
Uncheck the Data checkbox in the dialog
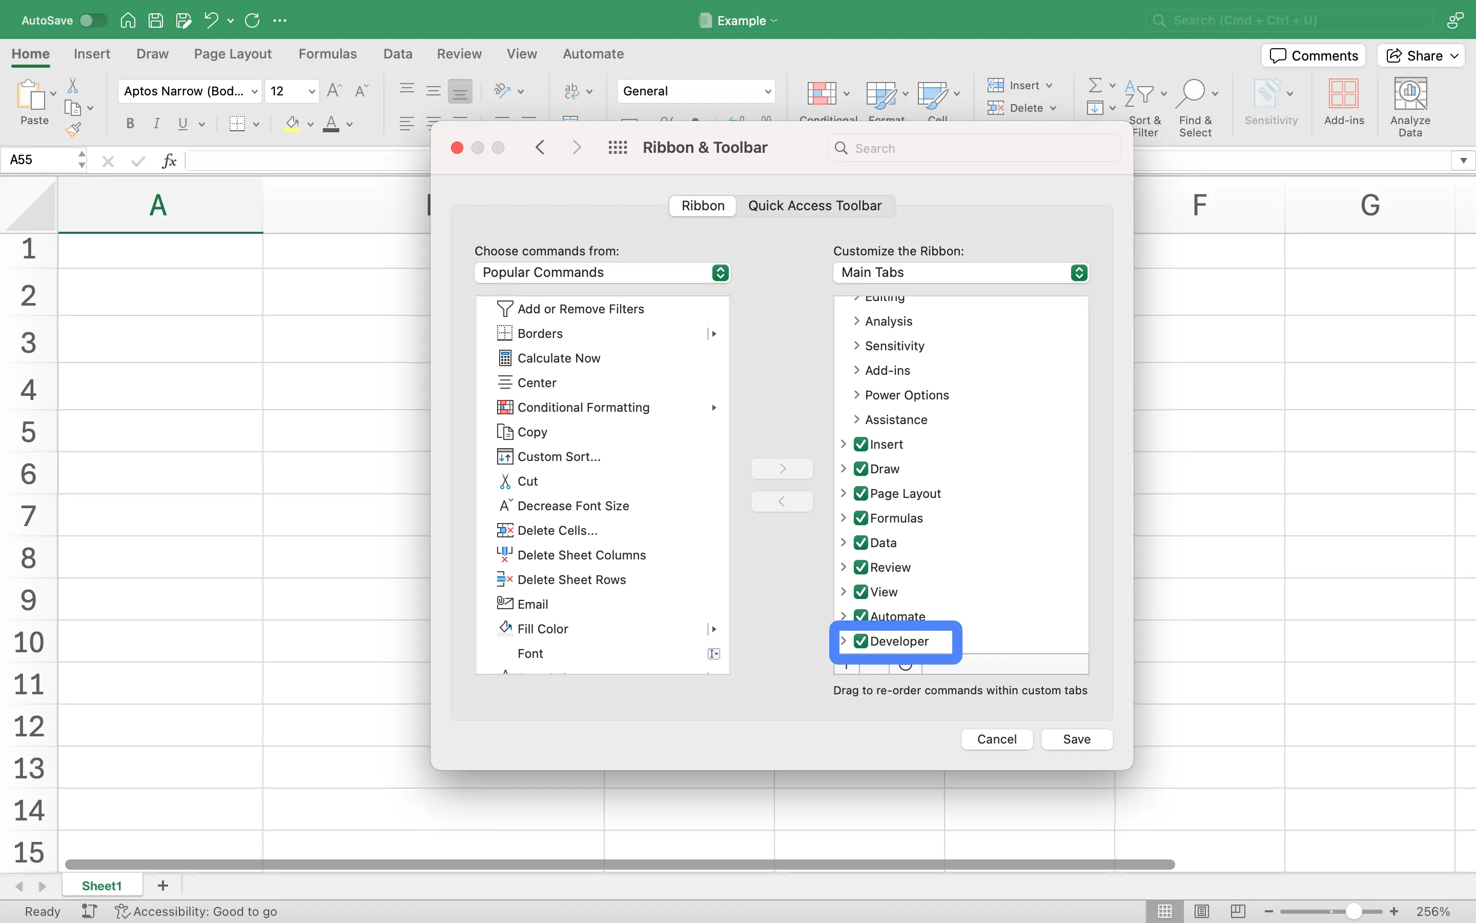[x=860, y=543]
